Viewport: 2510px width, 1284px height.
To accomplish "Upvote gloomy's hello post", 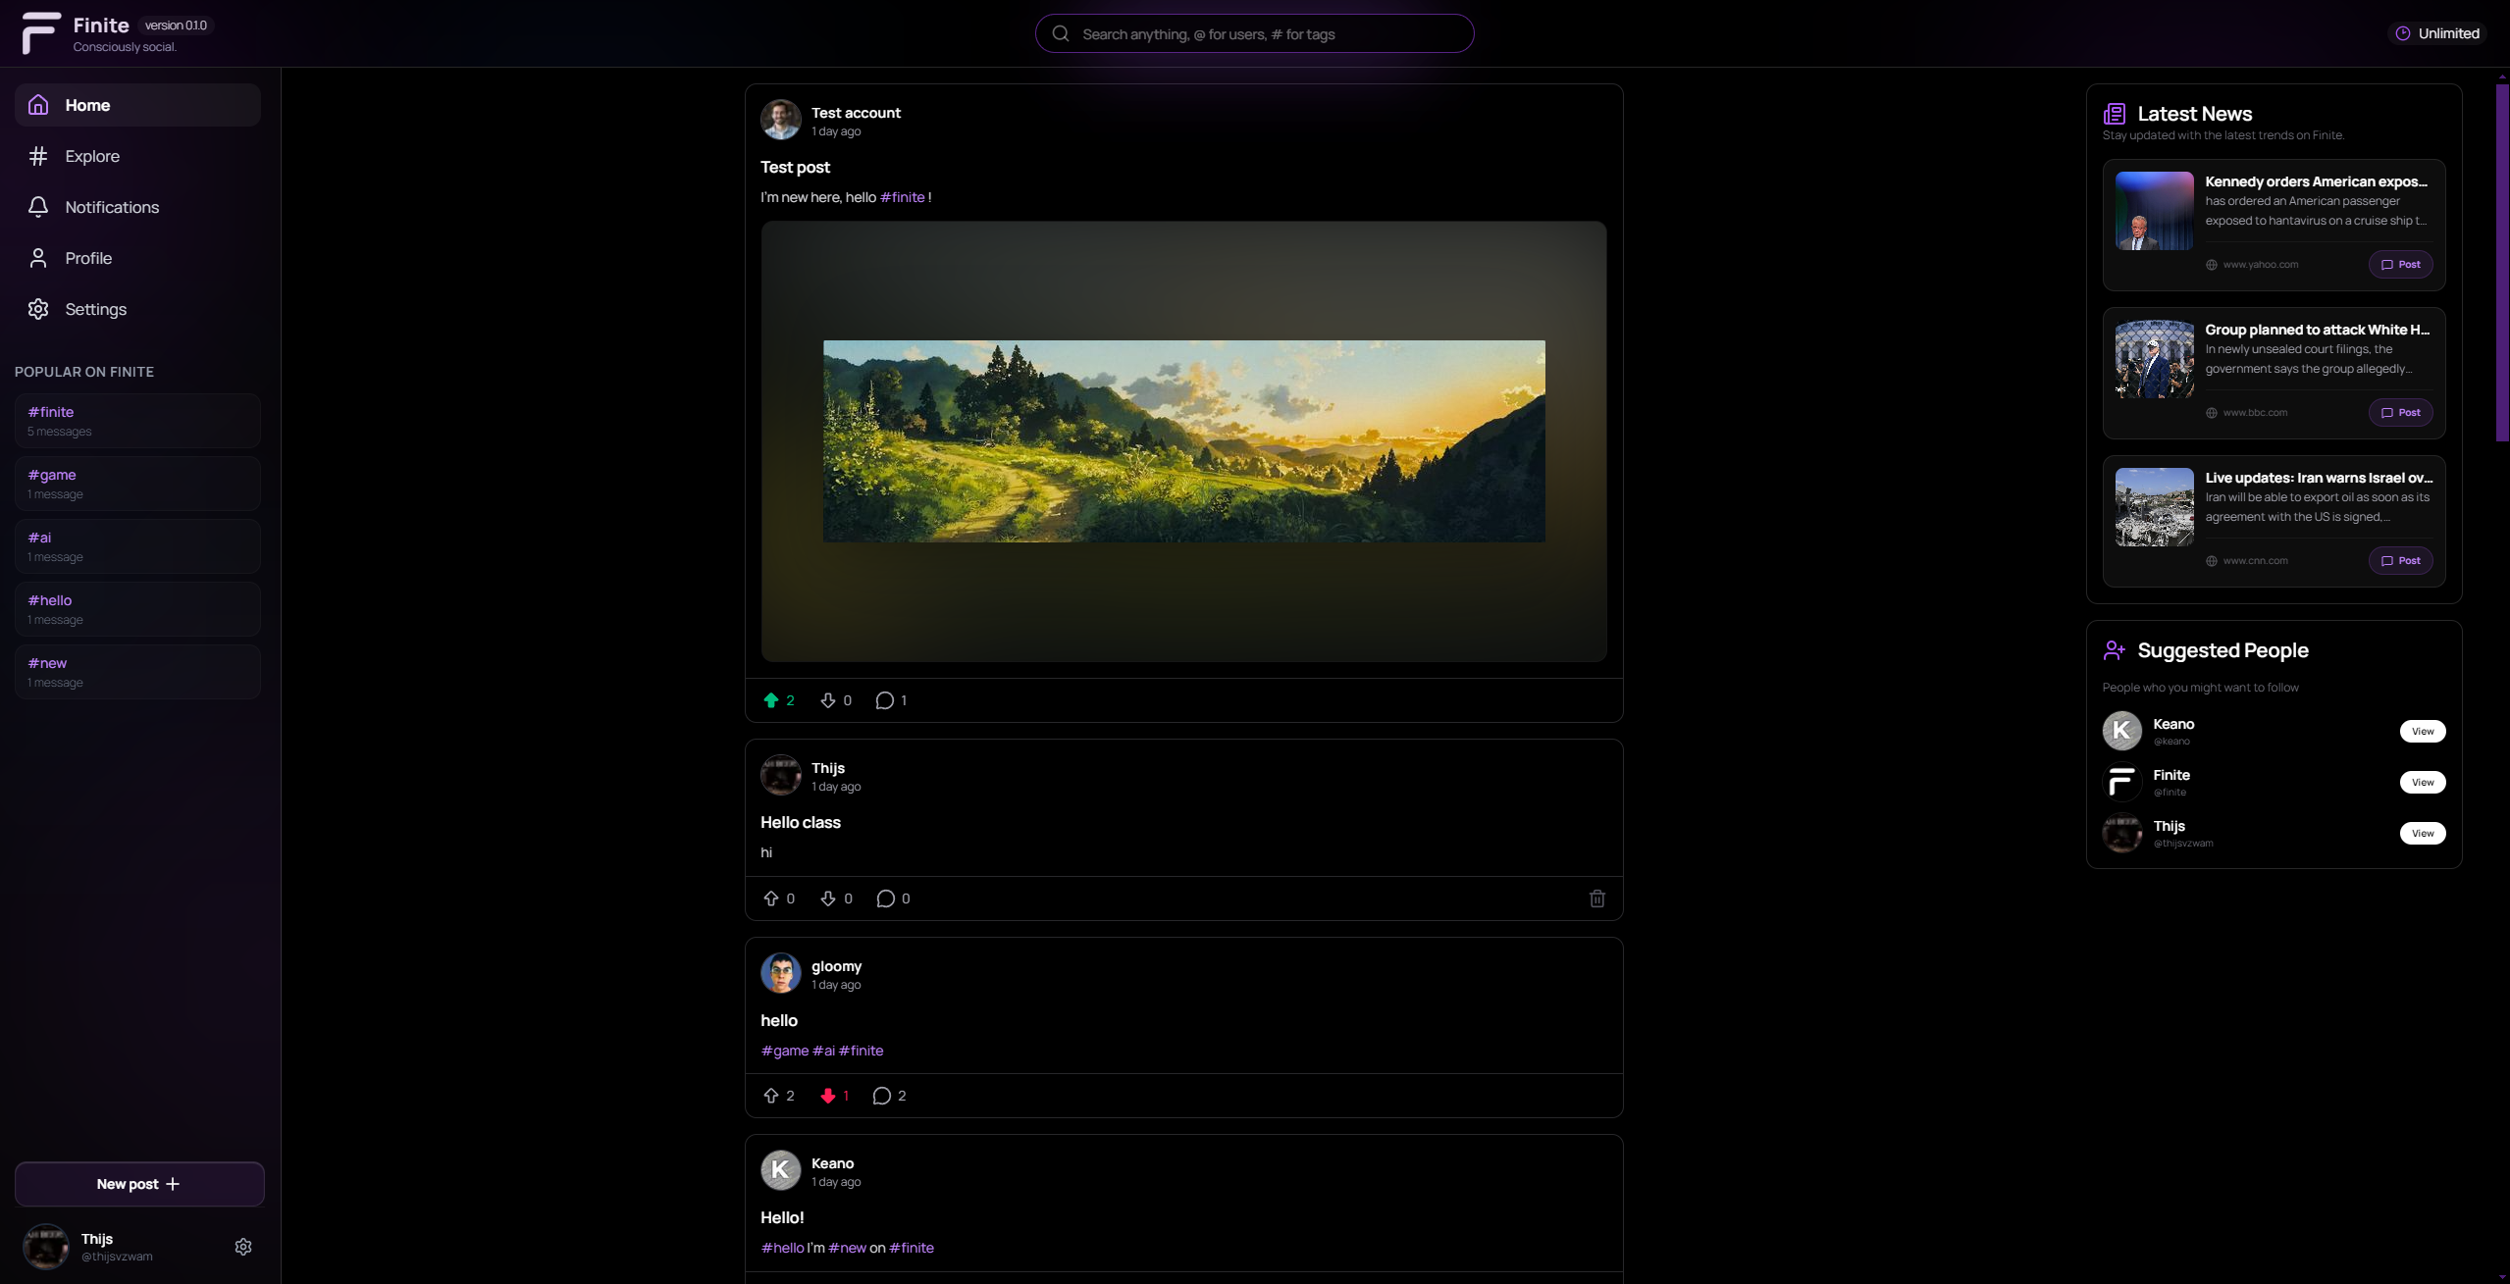I will coord(778,1096).
